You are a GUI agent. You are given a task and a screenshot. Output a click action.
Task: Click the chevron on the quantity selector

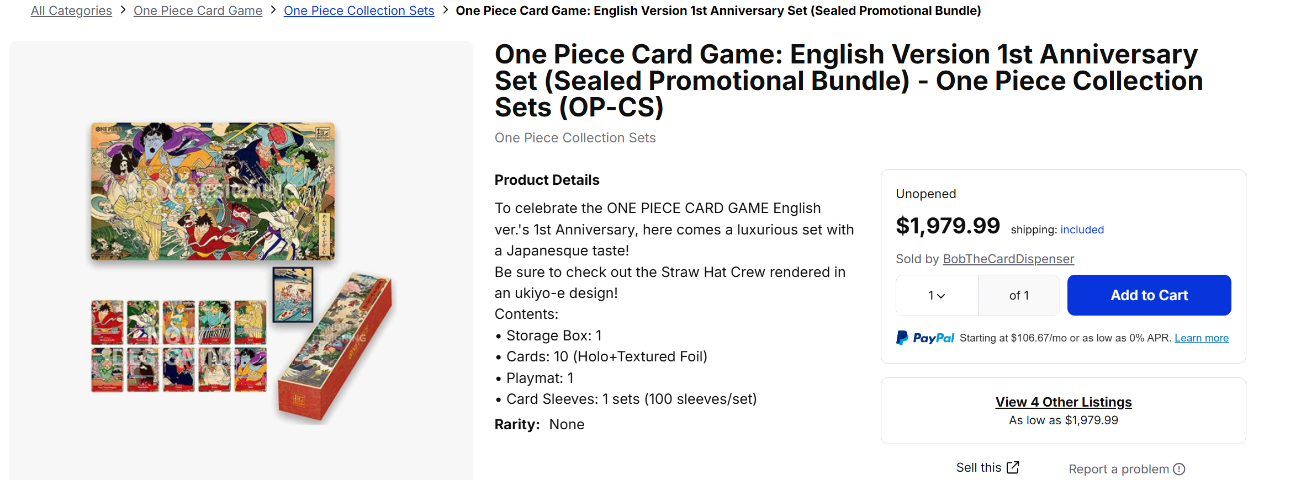click(942, 295)
